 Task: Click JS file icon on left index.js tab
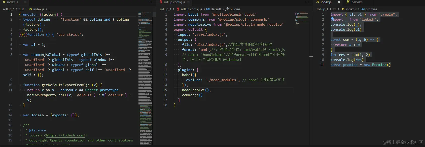tap(4, 2)
